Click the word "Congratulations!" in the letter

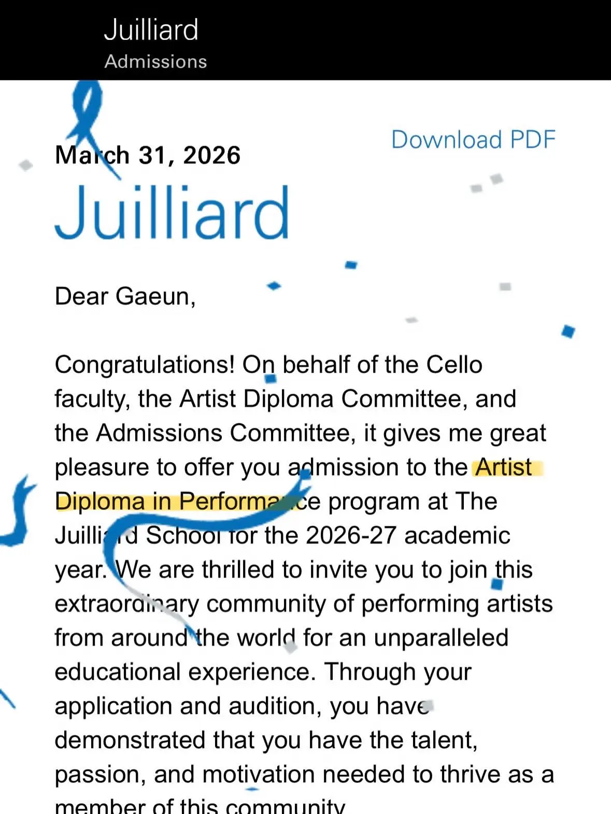coord(145,365)
